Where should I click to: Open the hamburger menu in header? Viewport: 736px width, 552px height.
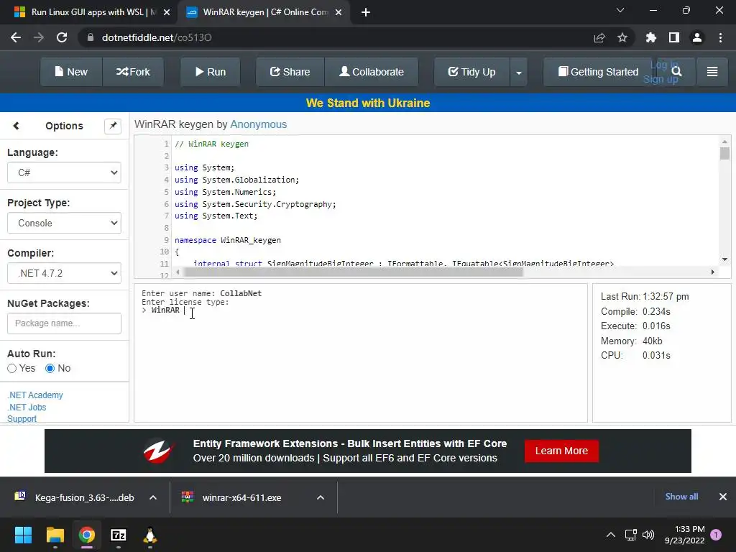712,72
